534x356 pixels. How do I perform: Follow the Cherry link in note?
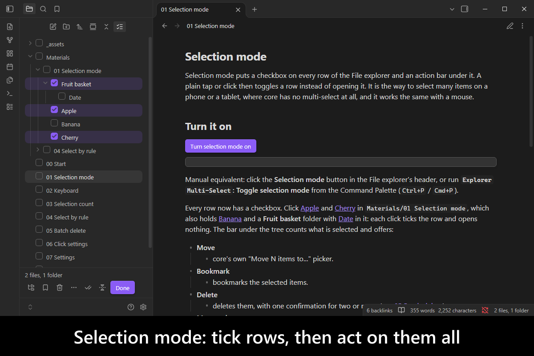[345, 208]
